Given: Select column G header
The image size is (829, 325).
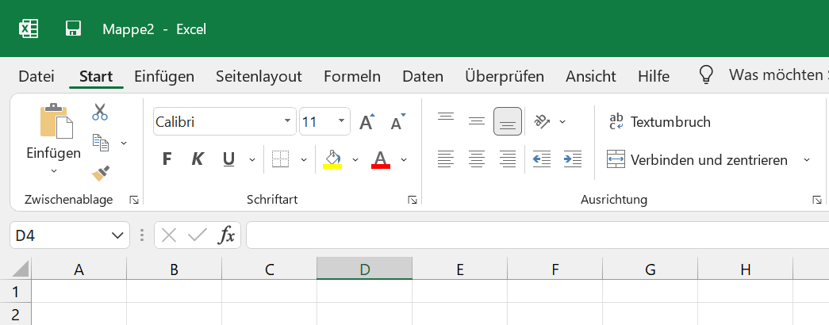Looking at the screenshot, I should [650, 269].
